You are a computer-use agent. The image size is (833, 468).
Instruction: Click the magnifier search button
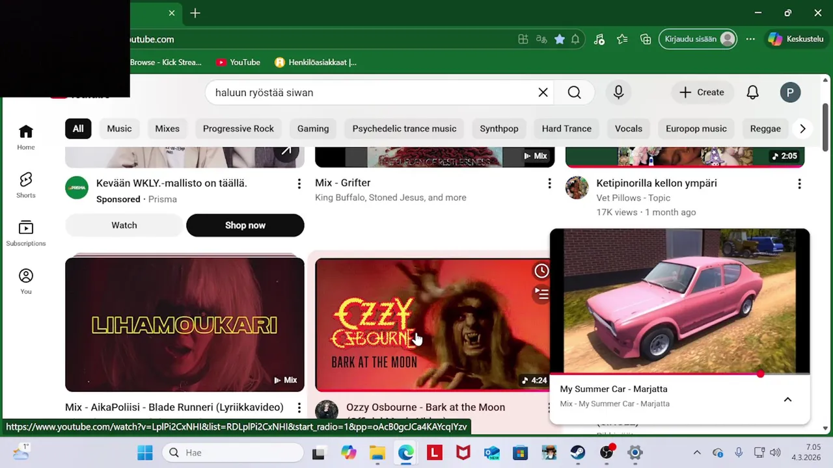click(574, 92)
